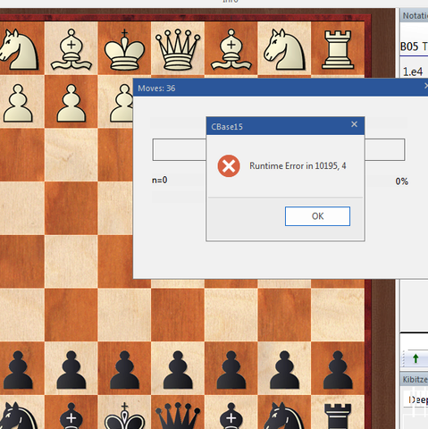
Task: Select move 1.e4 in notation
Action: click(x=413, y=71)
